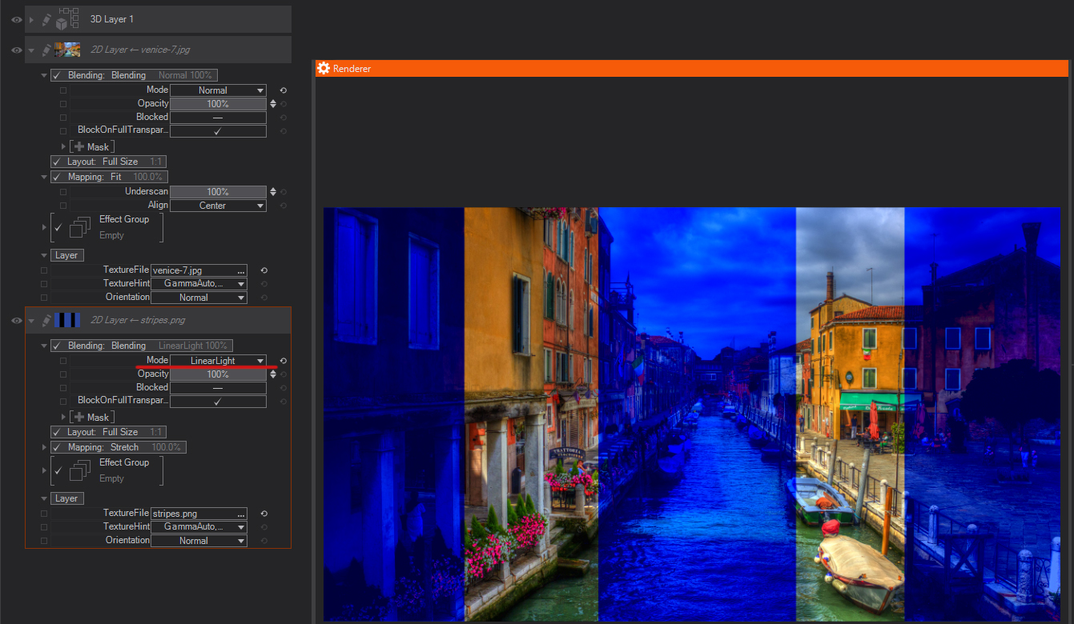Screen dimensions: 1074x624
Task: Open the LinearLight blend Mode dropdown
Action: [x=218, y=361]
